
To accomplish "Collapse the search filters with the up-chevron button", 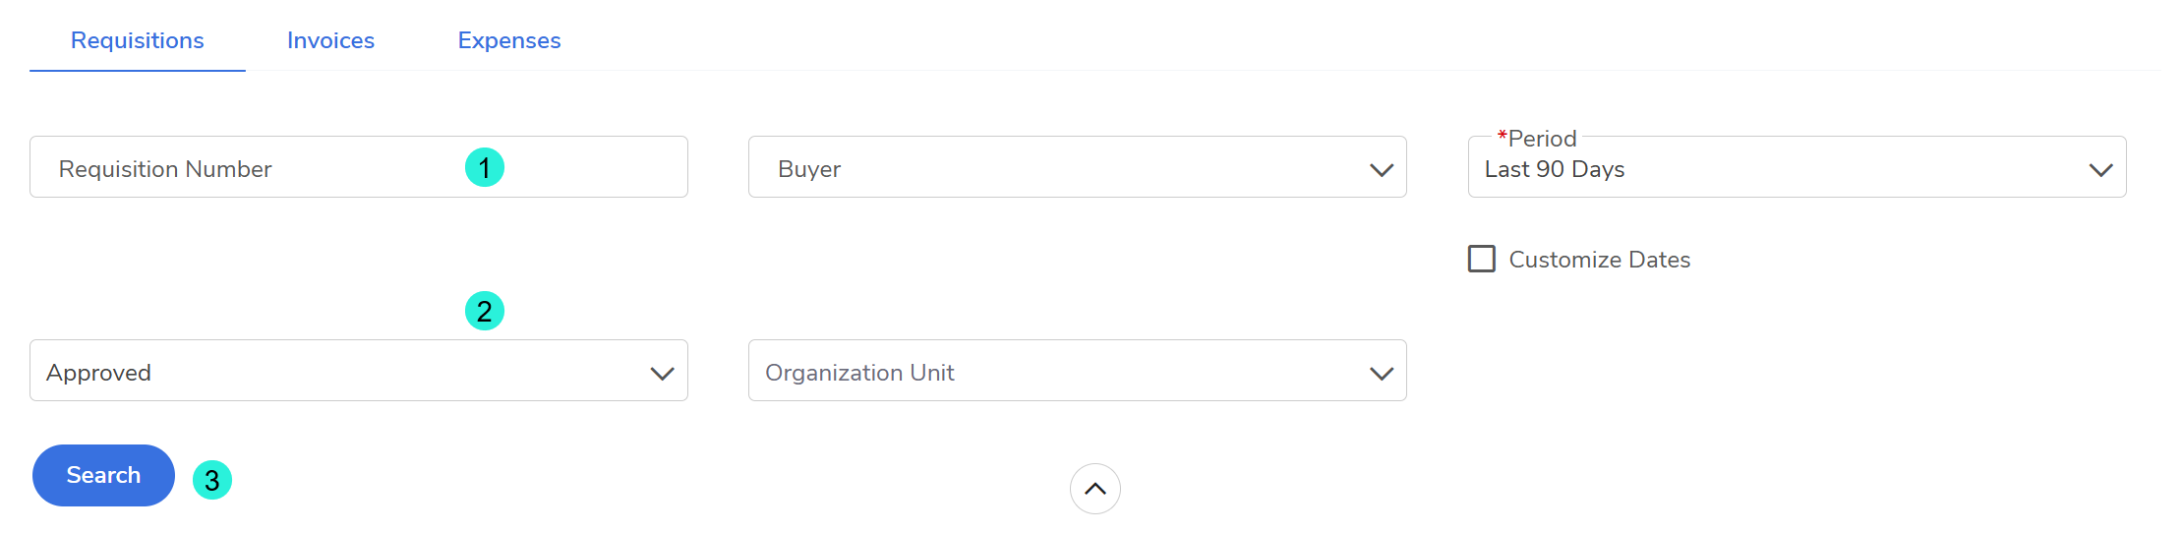I will point(1094,489).
